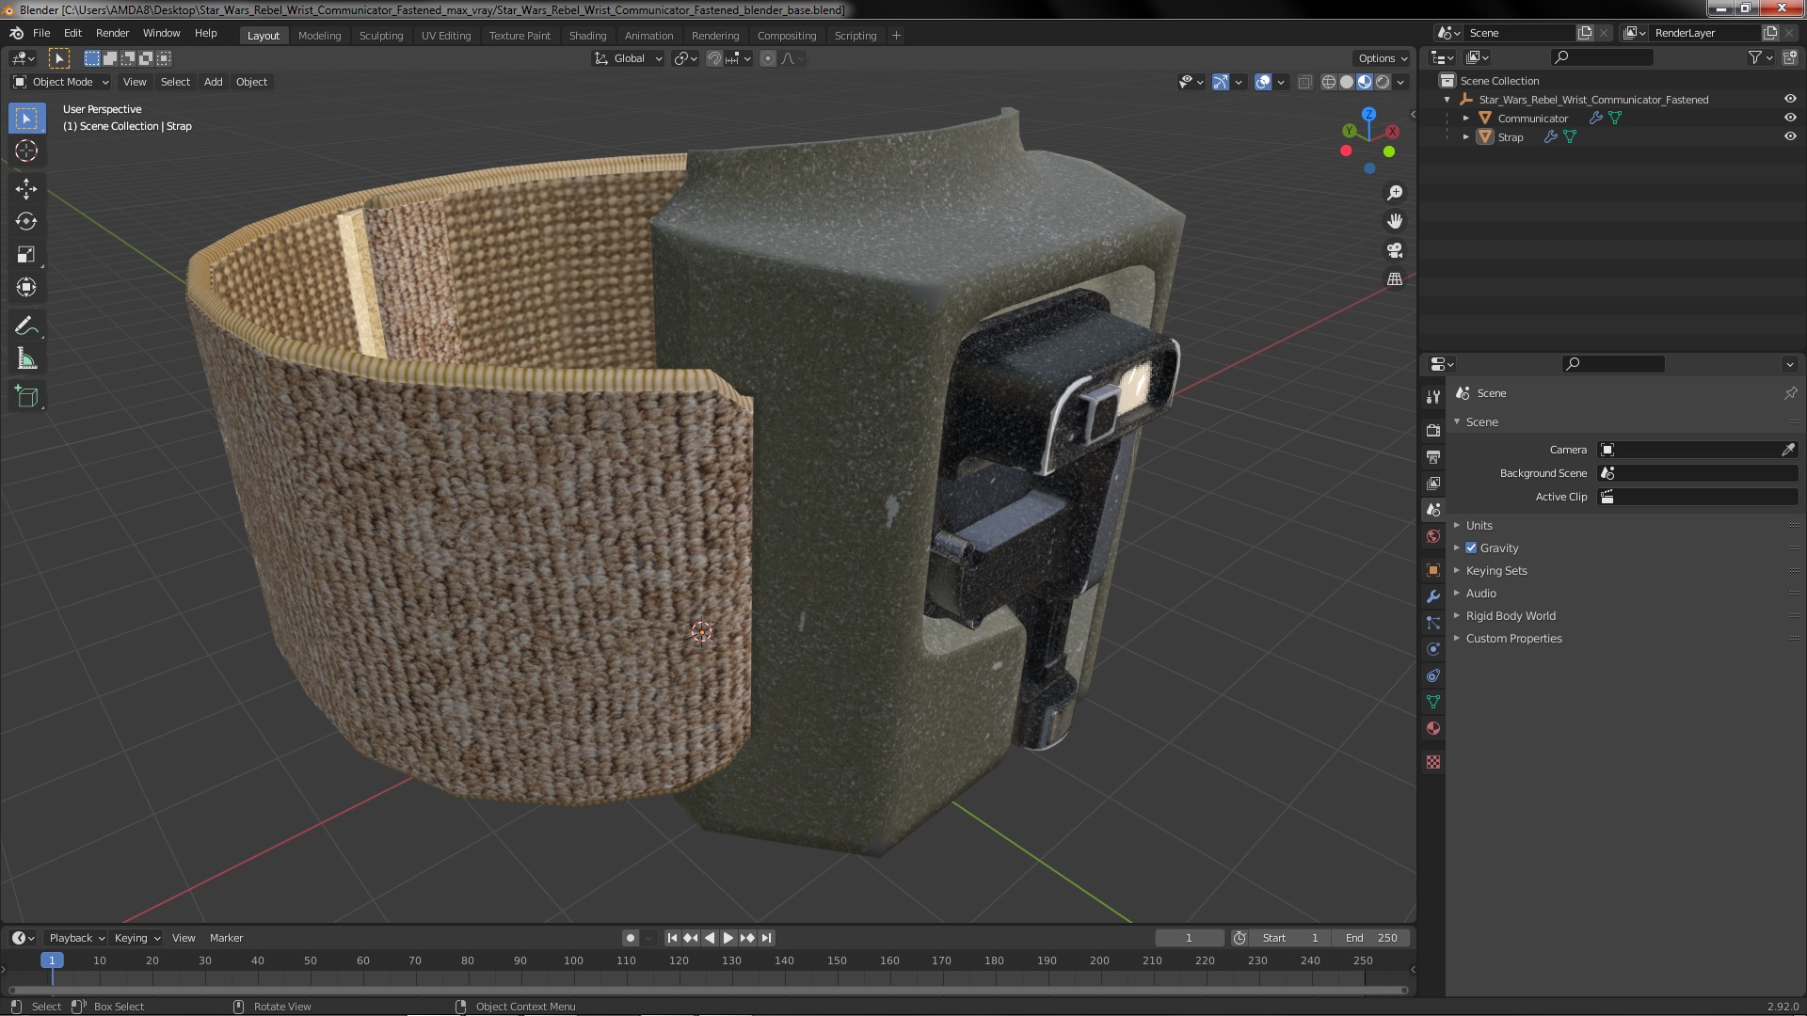Open the viewport Add menu

click(214, 82)
